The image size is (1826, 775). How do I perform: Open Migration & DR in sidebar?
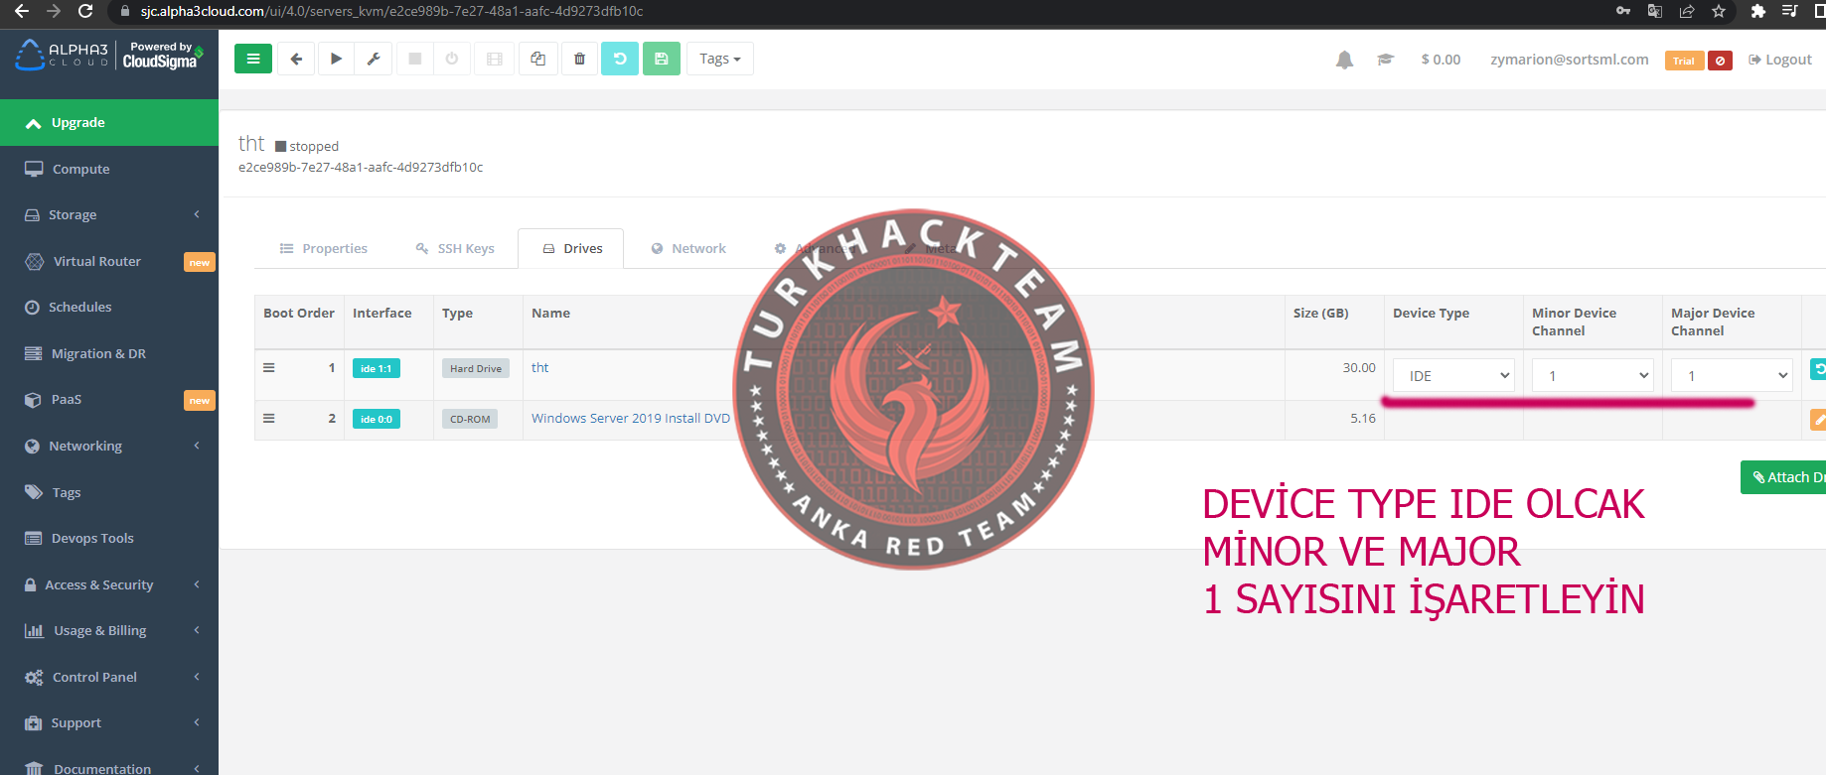(x=109, y=353)
